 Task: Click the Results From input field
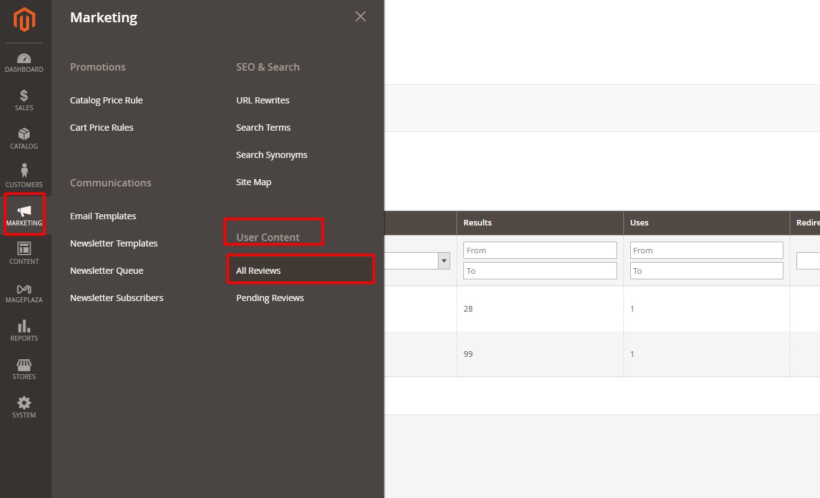[540, 250]
